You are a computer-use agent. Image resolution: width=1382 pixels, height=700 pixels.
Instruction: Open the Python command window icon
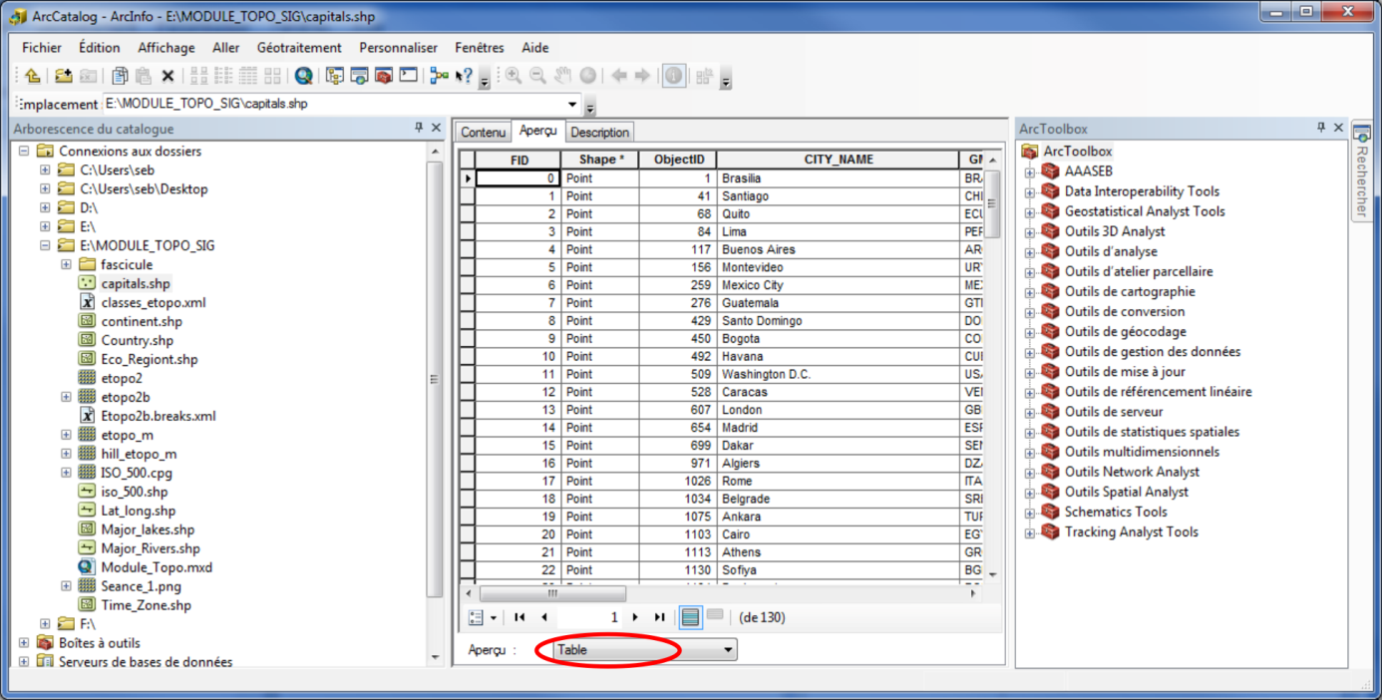[x=408, y=76]
